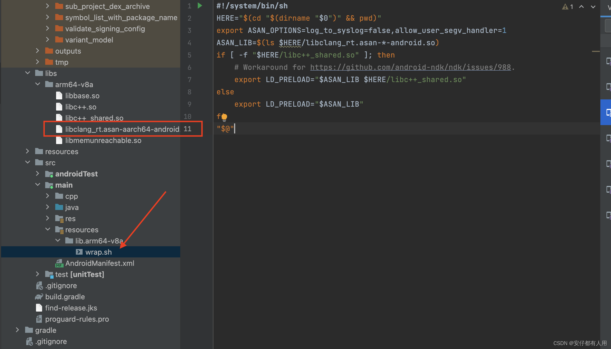Select libbase.so in the project tree
The width and height of the screenshot is (611, 349).
[x=82, y=96]
